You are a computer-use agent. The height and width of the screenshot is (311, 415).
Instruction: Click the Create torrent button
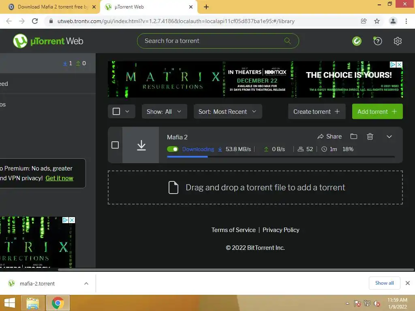click(x=317, y=112)
